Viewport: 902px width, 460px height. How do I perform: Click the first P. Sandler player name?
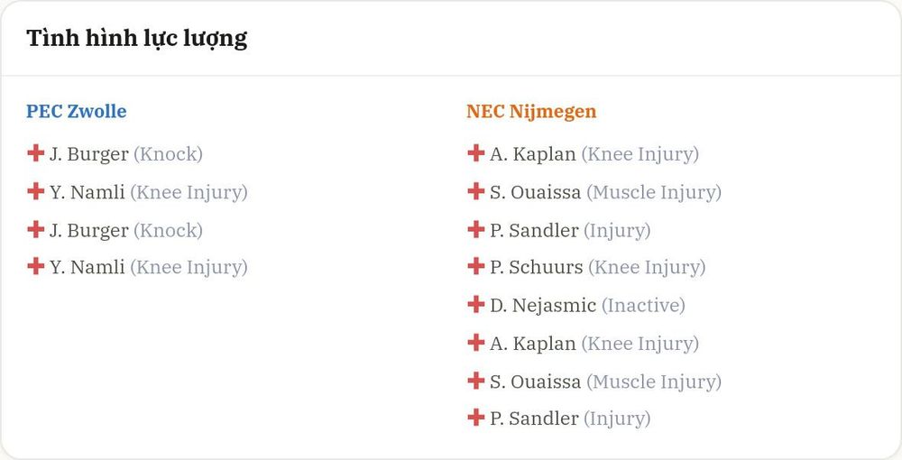[x=534, y=230]
